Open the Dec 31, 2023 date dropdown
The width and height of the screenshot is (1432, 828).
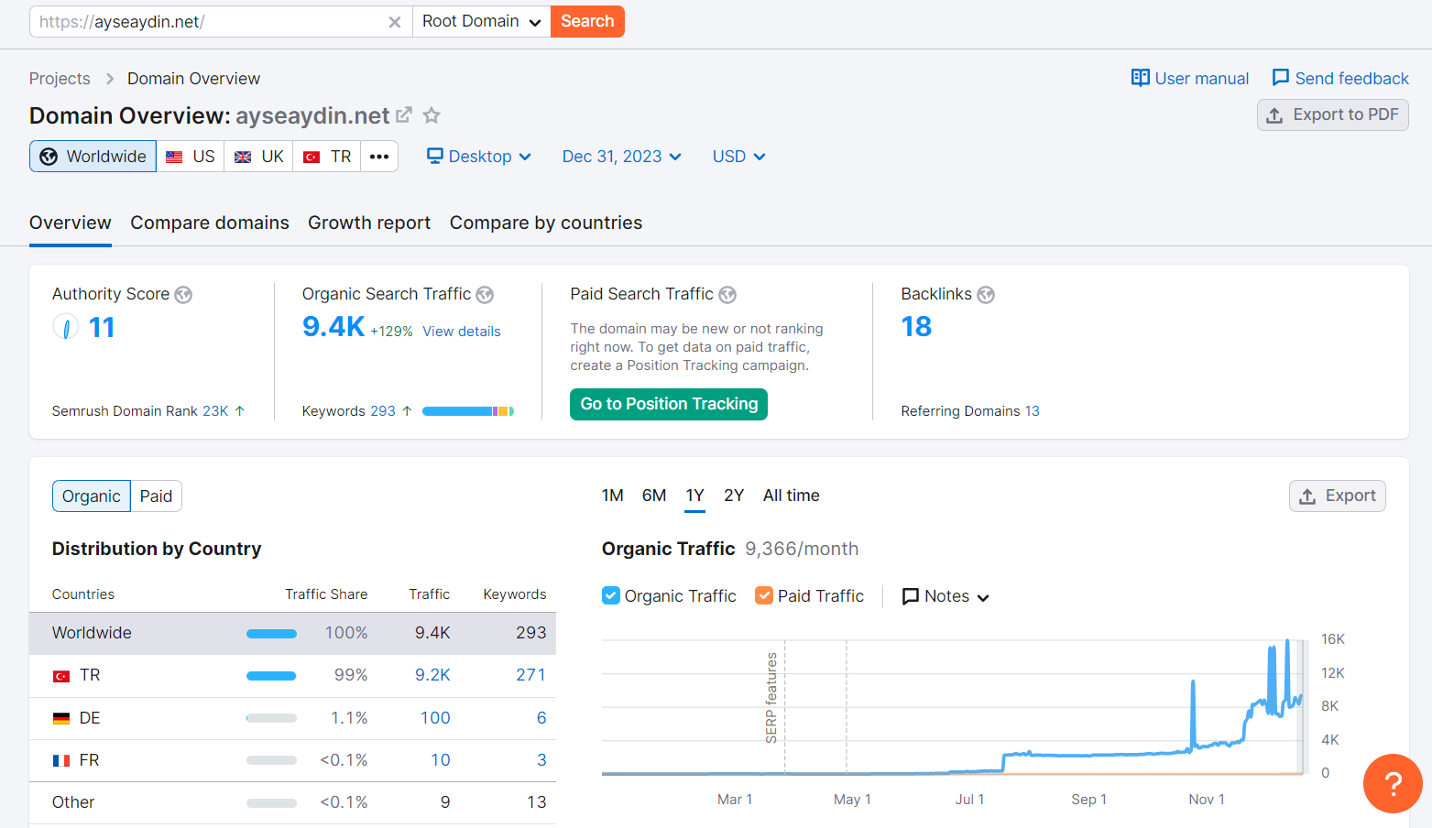(621, 157)
